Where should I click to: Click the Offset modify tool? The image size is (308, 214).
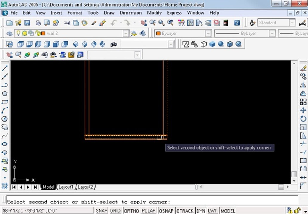303,94
